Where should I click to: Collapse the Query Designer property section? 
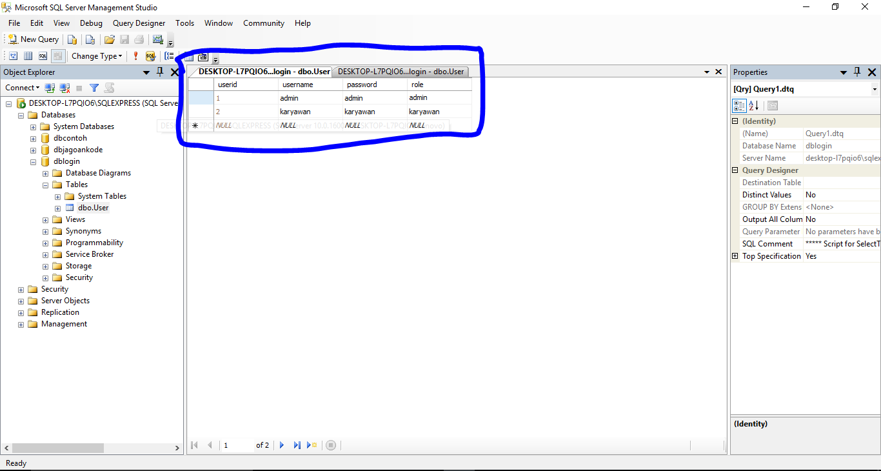point(735,170)
